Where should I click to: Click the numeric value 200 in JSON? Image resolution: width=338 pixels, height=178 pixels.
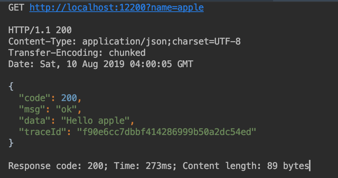(x=69, y=98)
